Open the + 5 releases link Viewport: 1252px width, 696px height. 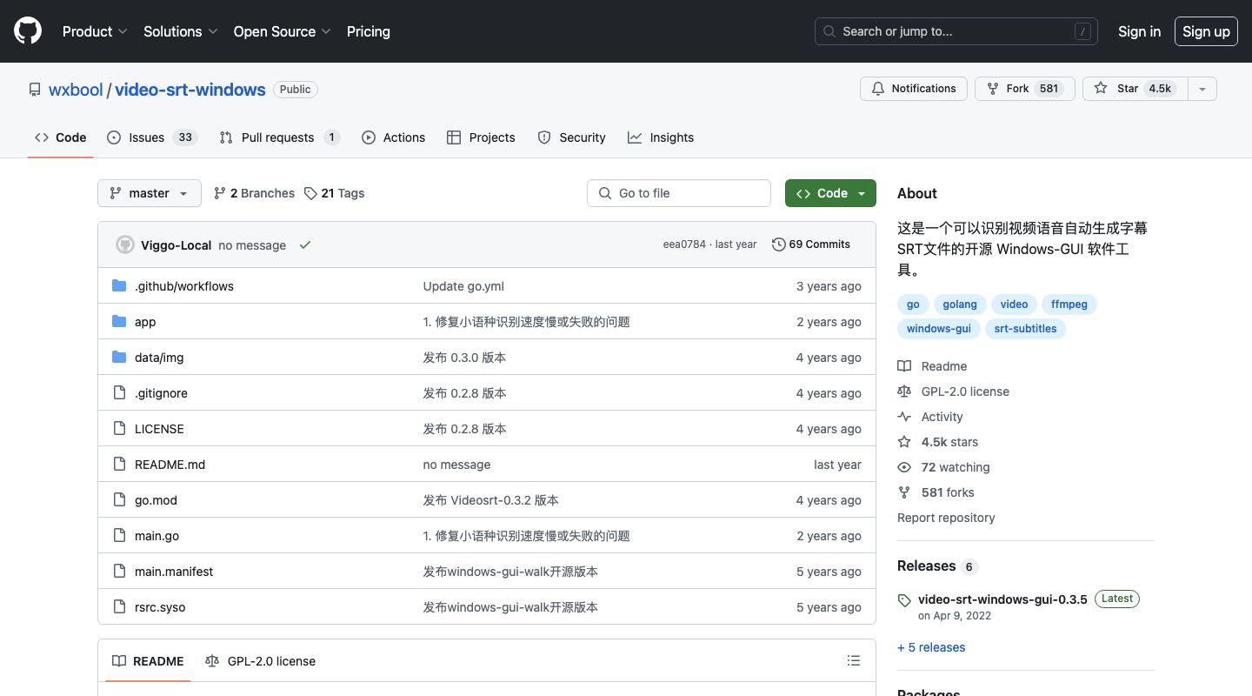point(931,647)
